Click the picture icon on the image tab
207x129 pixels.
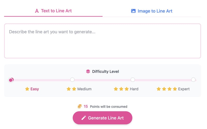[133, 11]
